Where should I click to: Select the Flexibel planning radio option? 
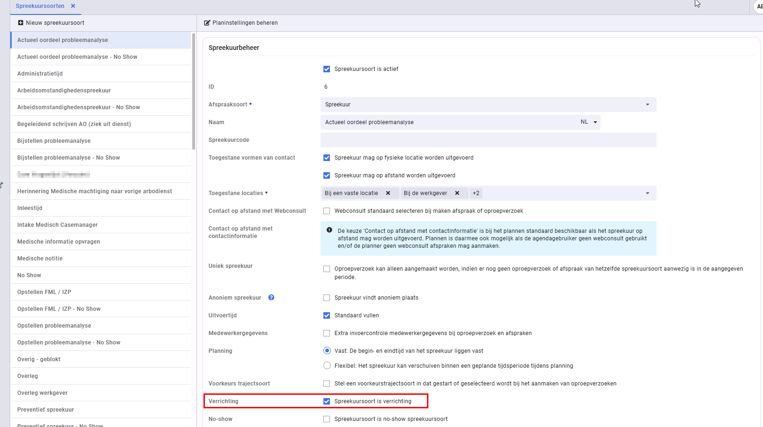tap(327, 365)
